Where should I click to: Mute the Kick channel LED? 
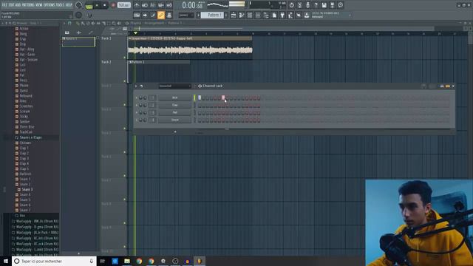137,98
